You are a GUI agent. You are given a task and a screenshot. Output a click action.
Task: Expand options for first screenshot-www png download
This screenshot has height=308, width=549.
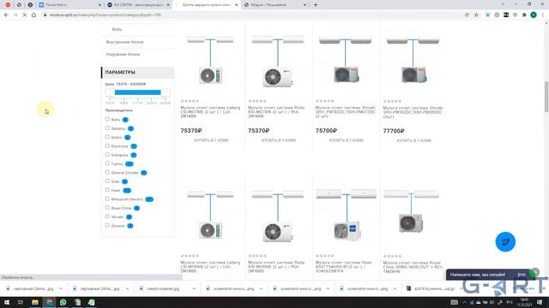point(261,289)
